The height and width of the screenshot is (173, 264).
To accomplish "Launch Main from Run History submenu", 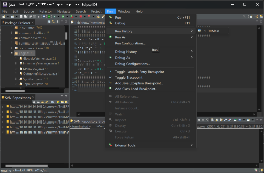I will coord(213,31).
